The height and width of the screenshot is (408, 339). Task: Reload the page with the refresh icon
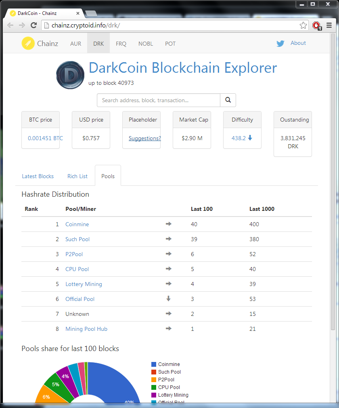33,25
